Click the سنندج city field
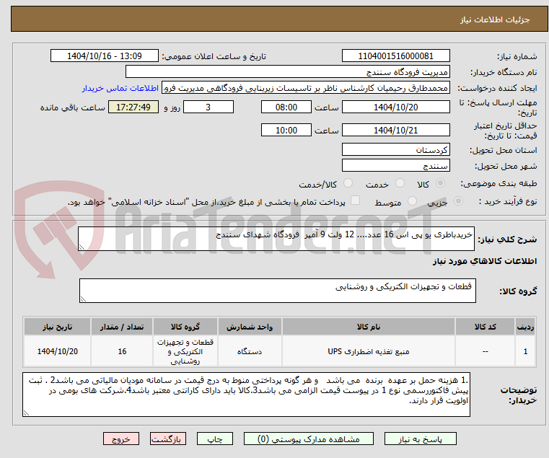Image resolution: width=549 pixels, height=458 pixels. [395, 166]
